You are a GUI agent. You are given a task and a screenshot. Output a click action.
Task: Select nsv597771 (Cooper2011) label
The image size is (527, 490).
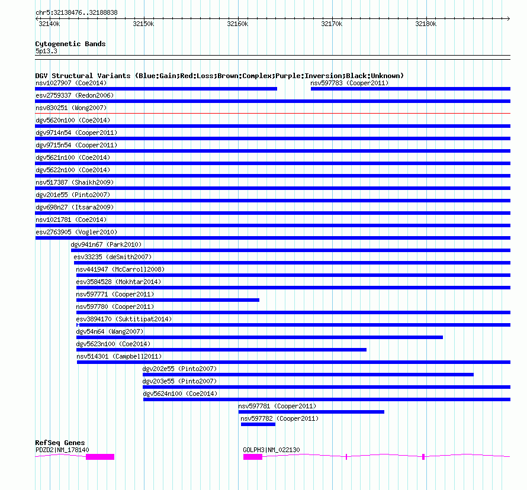115,294
